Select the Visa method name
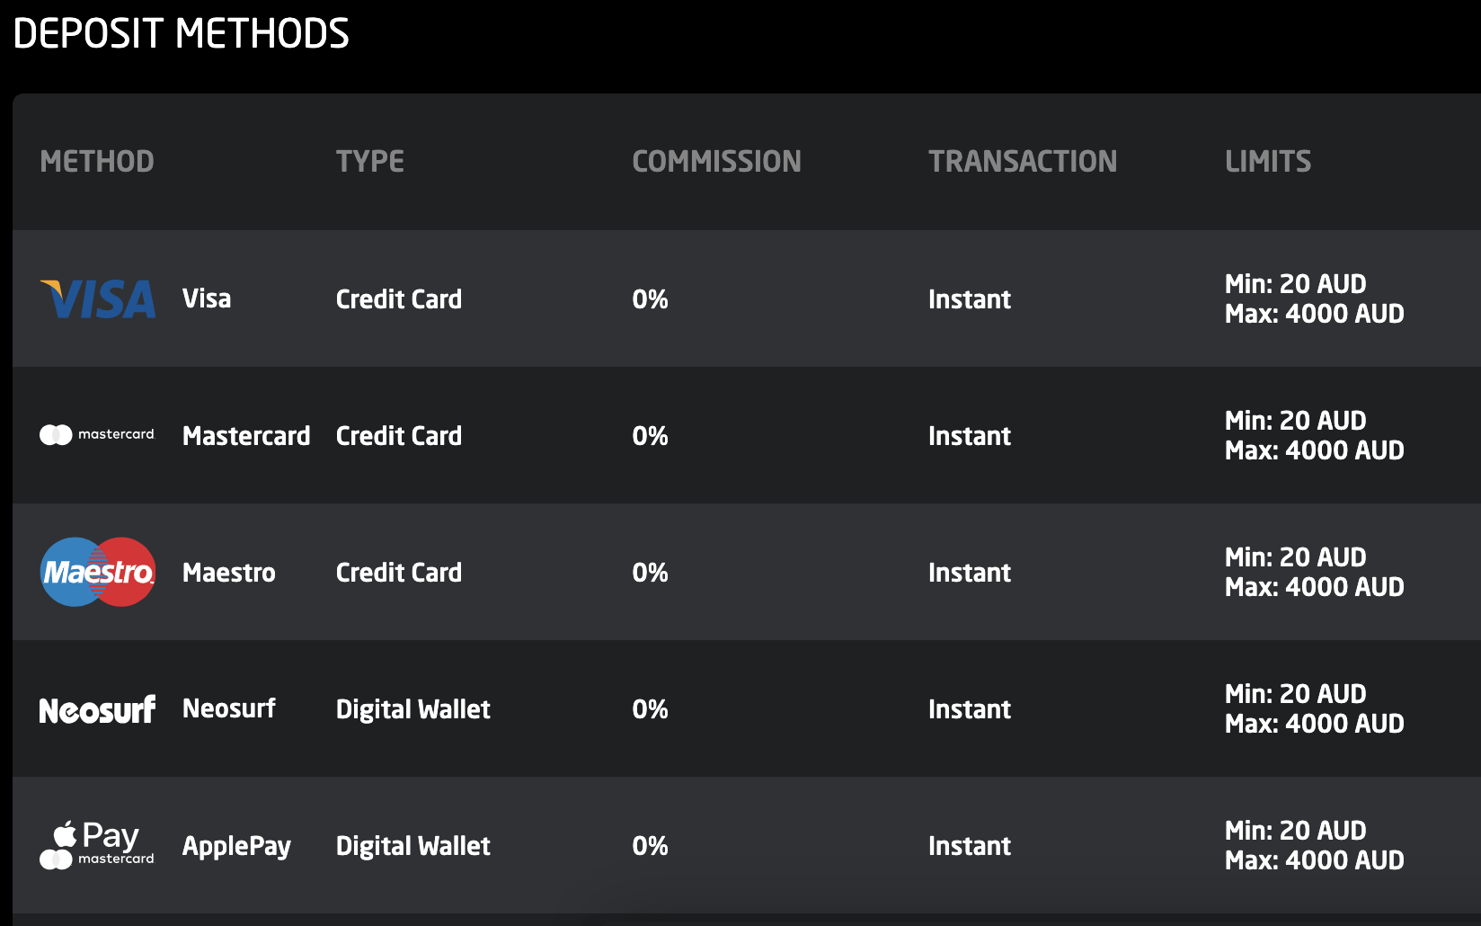1481x926 pixels. click(207, 298)
